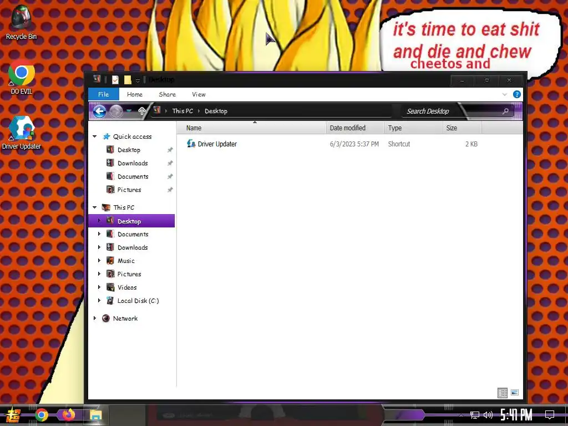Click the Properties quick access toolbar icon
Viewport: 568px width, 426px height.
115,80
